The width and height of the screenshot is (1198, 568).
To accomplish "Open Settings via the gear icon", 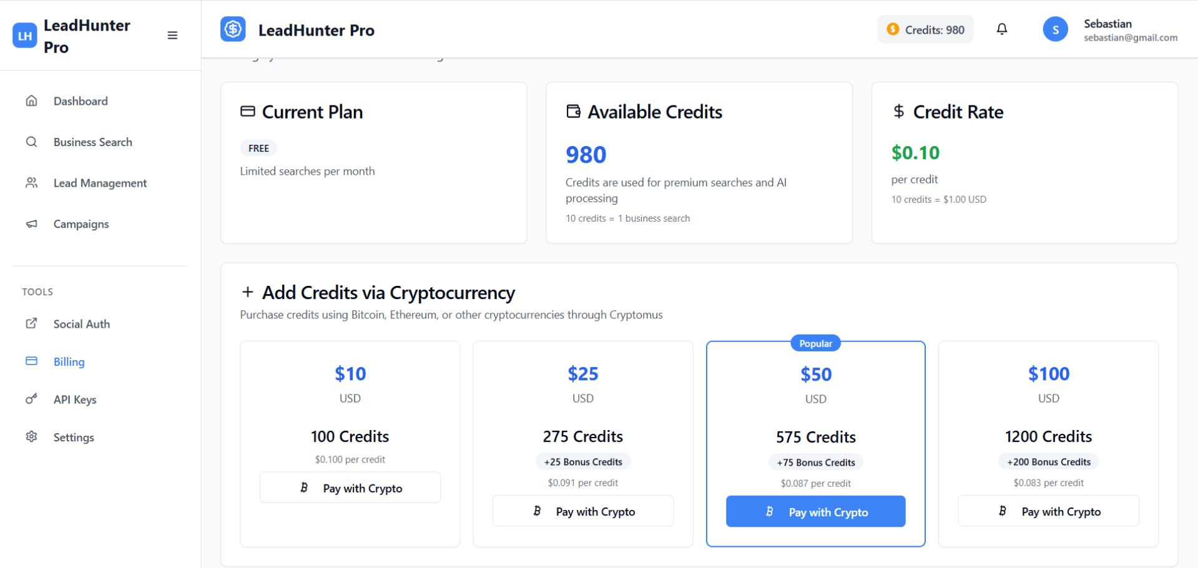I will click(31, 437).
